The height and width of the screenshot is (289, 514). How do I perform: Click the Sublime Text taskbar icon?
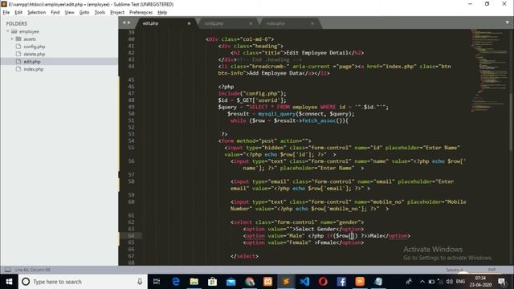286,282
